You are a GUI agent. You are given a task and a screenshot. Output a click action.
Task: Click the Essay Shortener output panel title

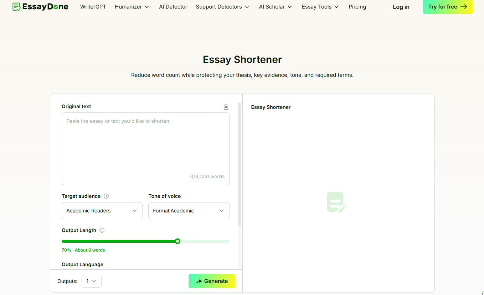271,107
